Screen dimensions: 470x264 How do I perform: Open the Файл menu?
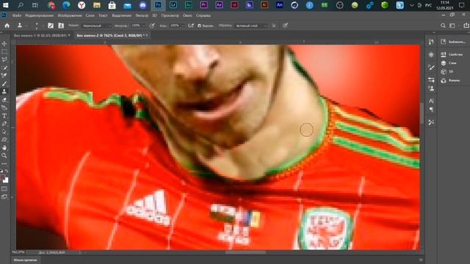point(17,15)
